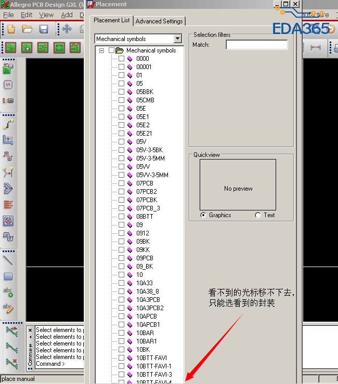The width and height of the screenshot is (338, 384).
Task: Select the Graphics radio button
Action: point(203,215)
